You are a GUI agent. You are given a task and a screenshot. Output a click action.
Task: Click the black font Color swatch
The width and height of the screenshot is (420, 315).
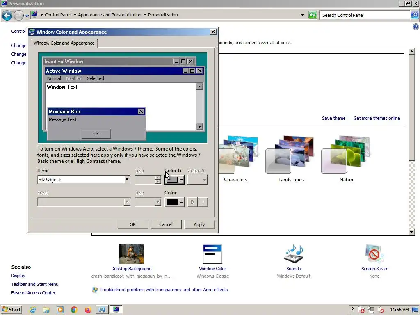click(x=172, y=202)
